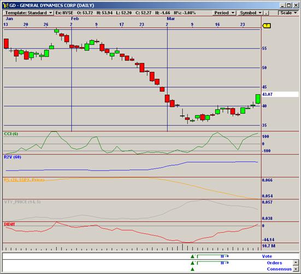Click the RS (20, $SPX, Price) indicator label
Viewport: 301px width, 274px height.
pyautogui.click(x=24, y=180)
